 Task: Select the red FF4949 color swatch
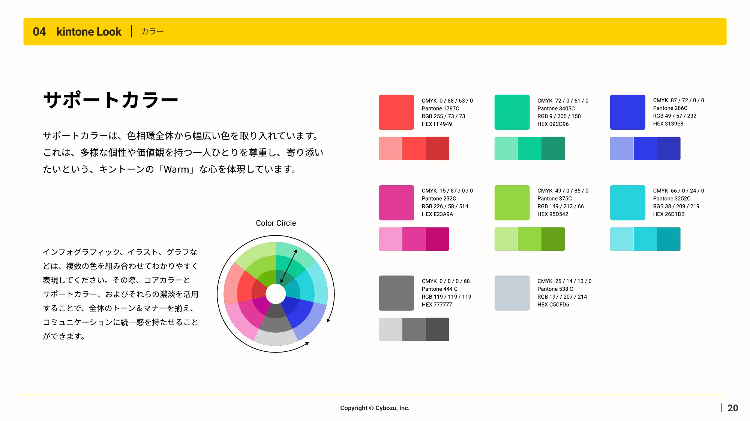coord(396,112)
